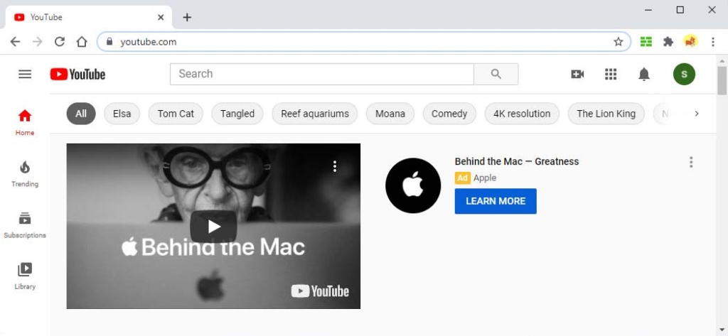Click the yellow Ad badge
The width and height of the screenshot is (728, 336).
pos(462,178)
